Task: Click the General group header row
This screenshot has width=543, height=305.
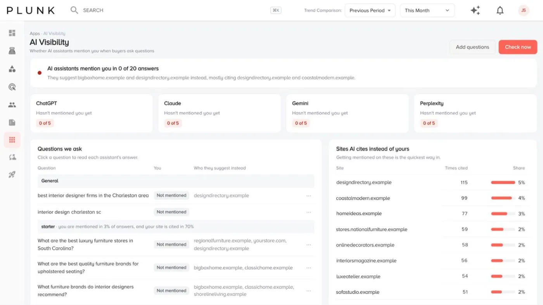Action: [176, 181]
